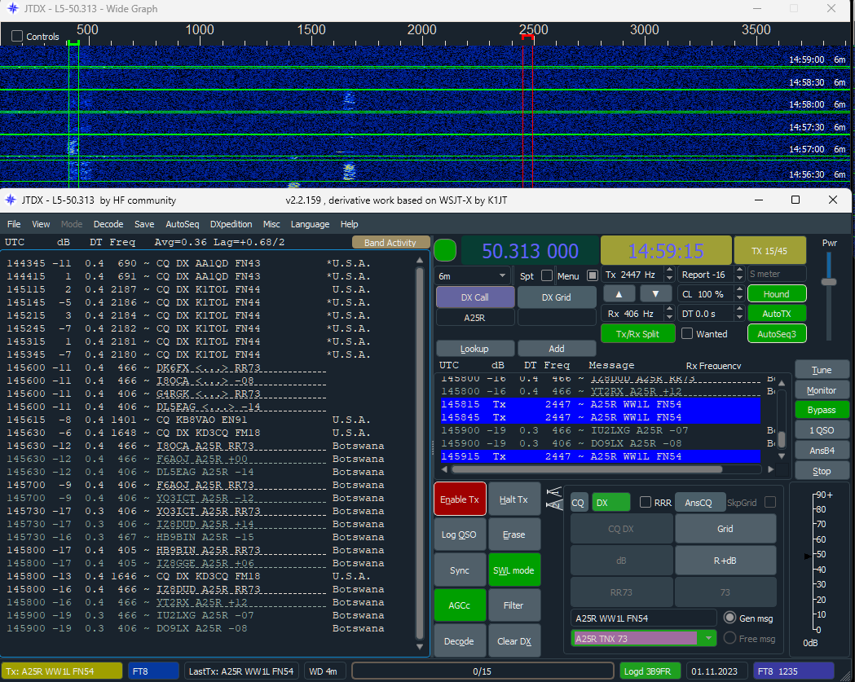Check the SkpGrid checkbox
The width and height of the screenshot is (855, 682).
click(770, 502)
